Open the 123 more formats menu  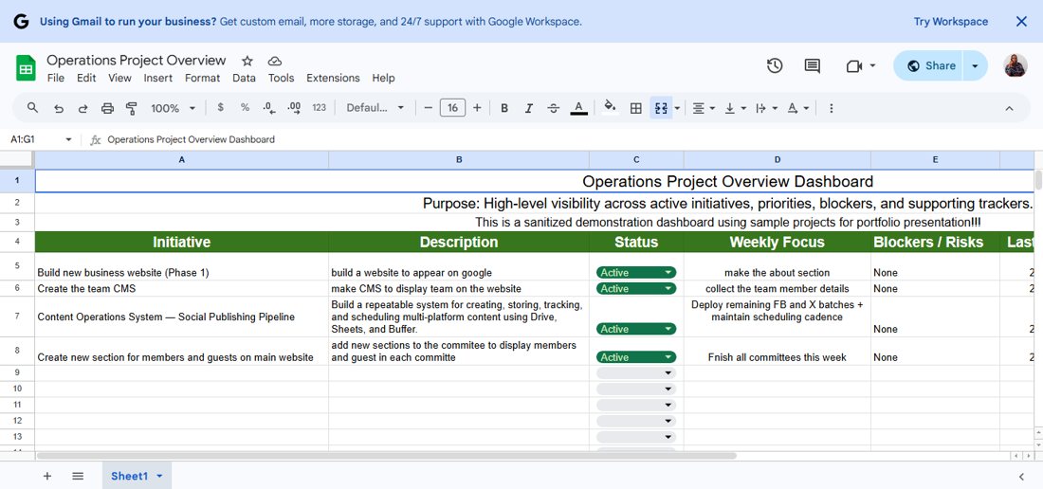point(320,108)
